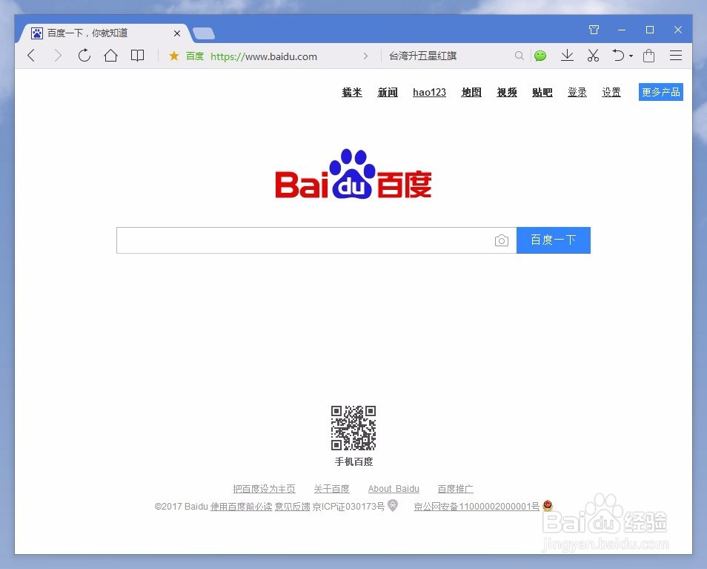
Task: Select the scissors screenshot tool
Action: (x=594, y=56)
